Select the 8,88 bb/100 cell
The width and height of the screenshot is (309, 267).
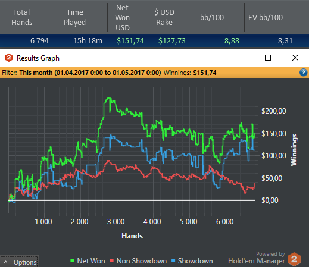[x=232, y=41]
